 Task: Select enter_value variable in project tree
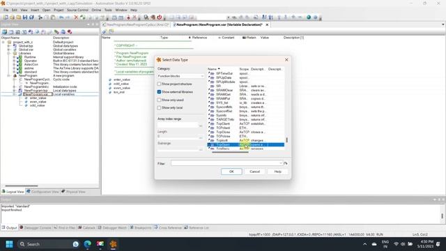pos(38,98)
